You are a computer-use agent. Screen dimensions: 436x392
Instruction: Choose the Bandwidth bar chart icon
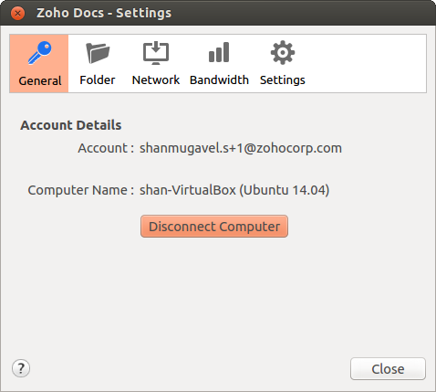219,52
